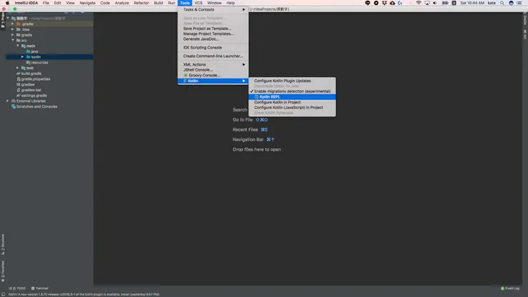
Task: Expand the test folder
Action: [18, 68]
